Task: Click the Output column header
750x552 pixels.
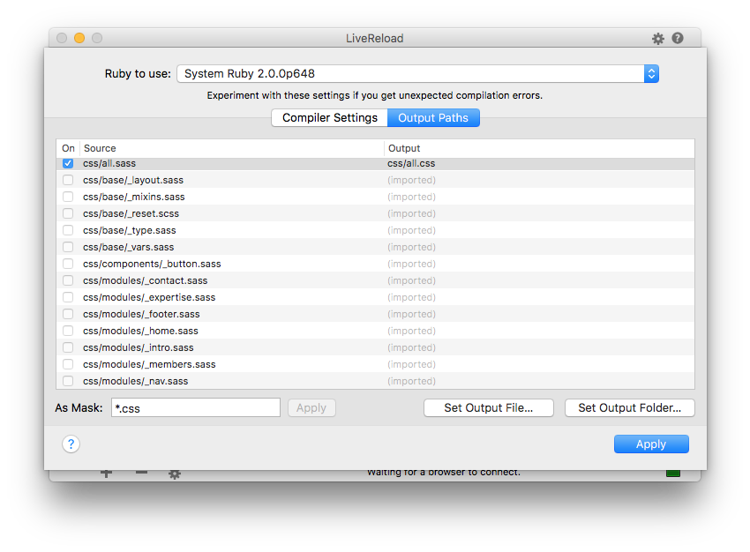Action: click(x=539, y=148)
